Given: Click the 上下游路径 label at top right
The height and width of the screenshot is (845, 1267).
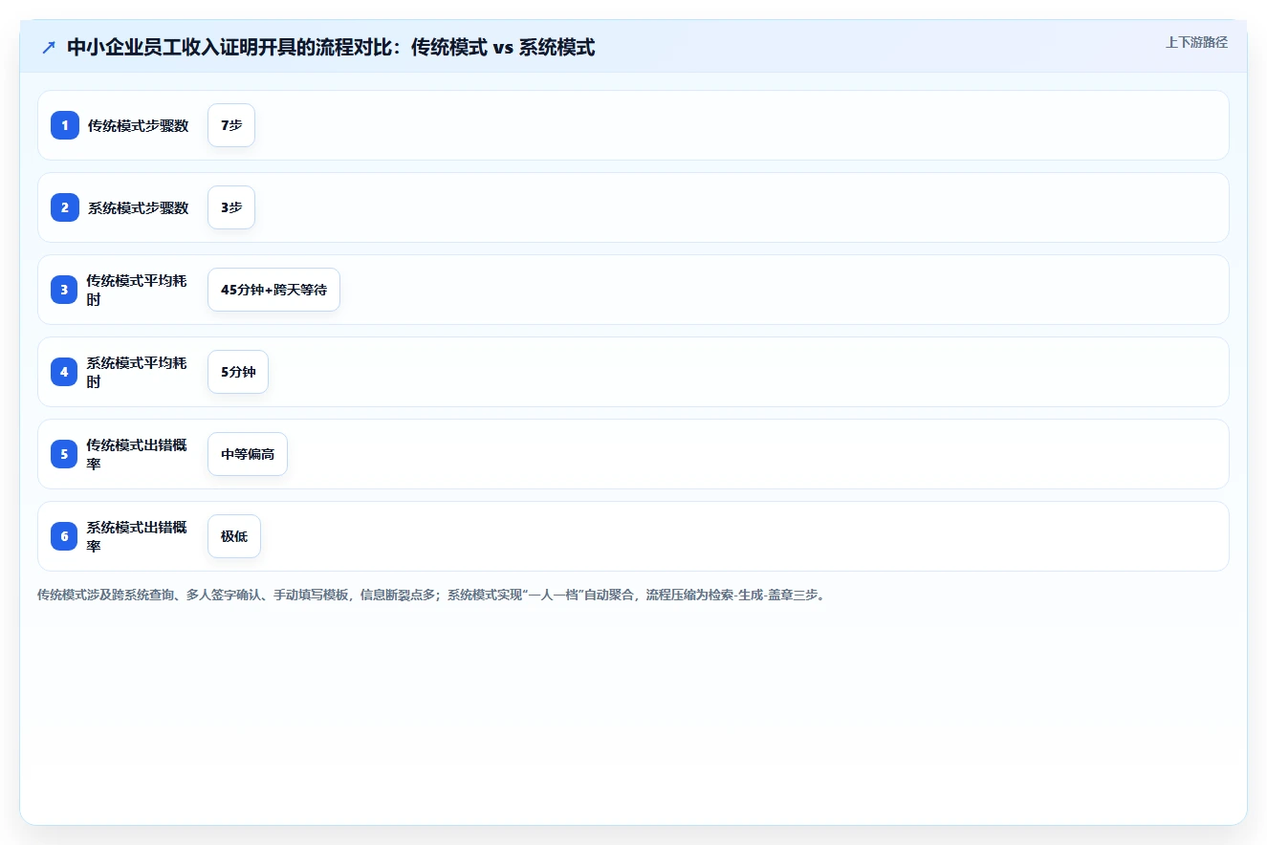Looking at the screenshot, I should coord(1196,42).
